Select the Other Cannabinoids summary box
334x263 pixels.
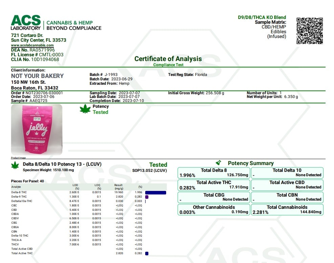tap(214, 210)
